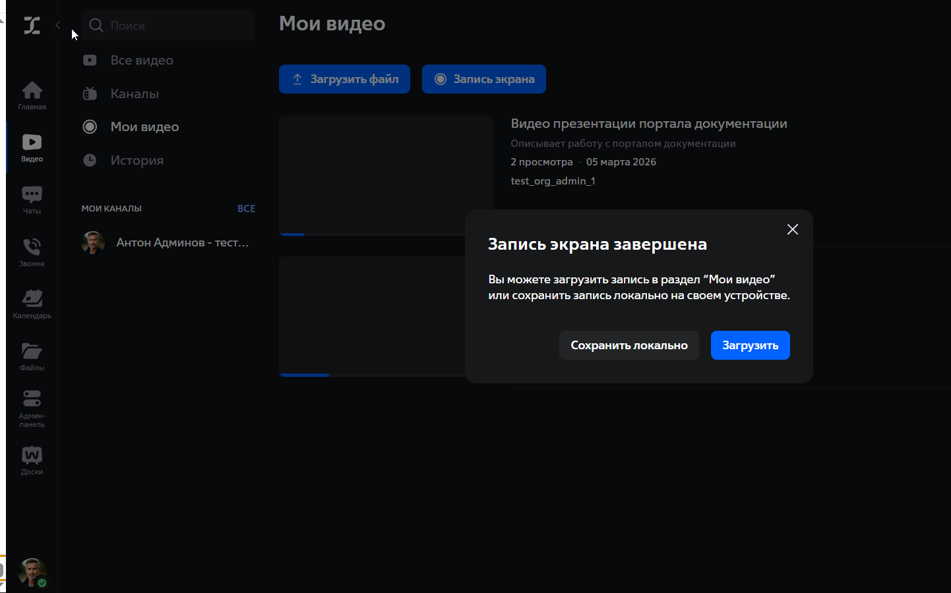Open the Календарь calendar section

tap(32, 304)
